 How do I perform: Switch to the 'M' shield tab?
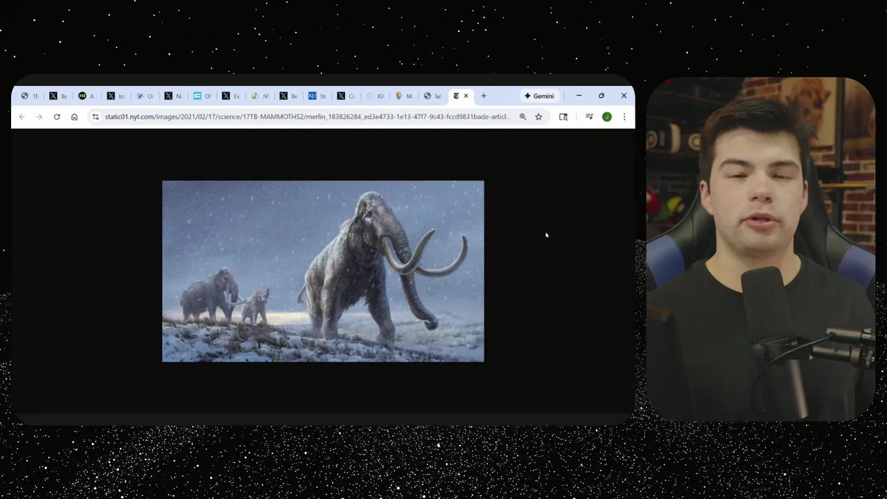403,96
